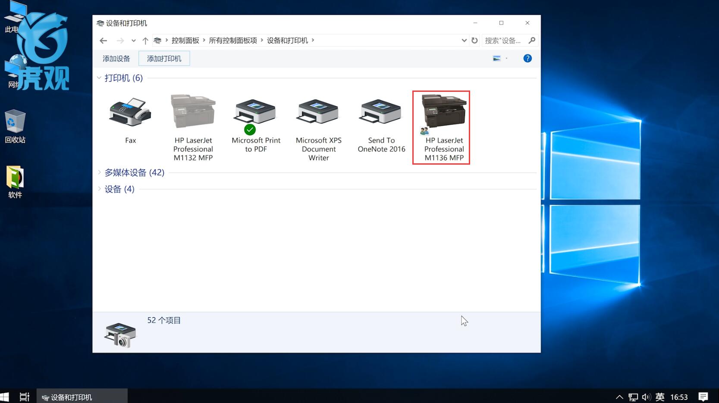This screenshot has width=719, height=403.
Task: Click the Forward navigation arrow
Action: [x=120, y=41]
